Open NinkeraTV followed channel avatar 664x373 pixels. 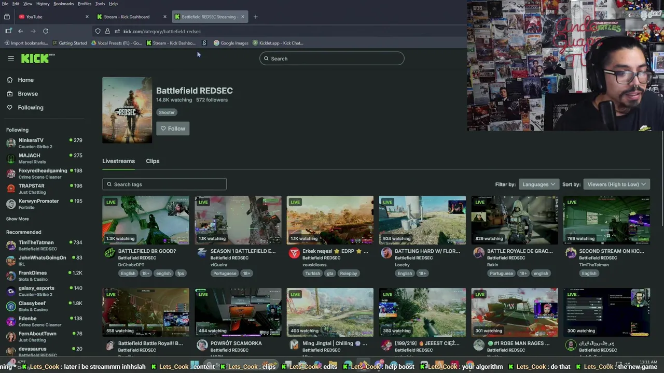11,143
